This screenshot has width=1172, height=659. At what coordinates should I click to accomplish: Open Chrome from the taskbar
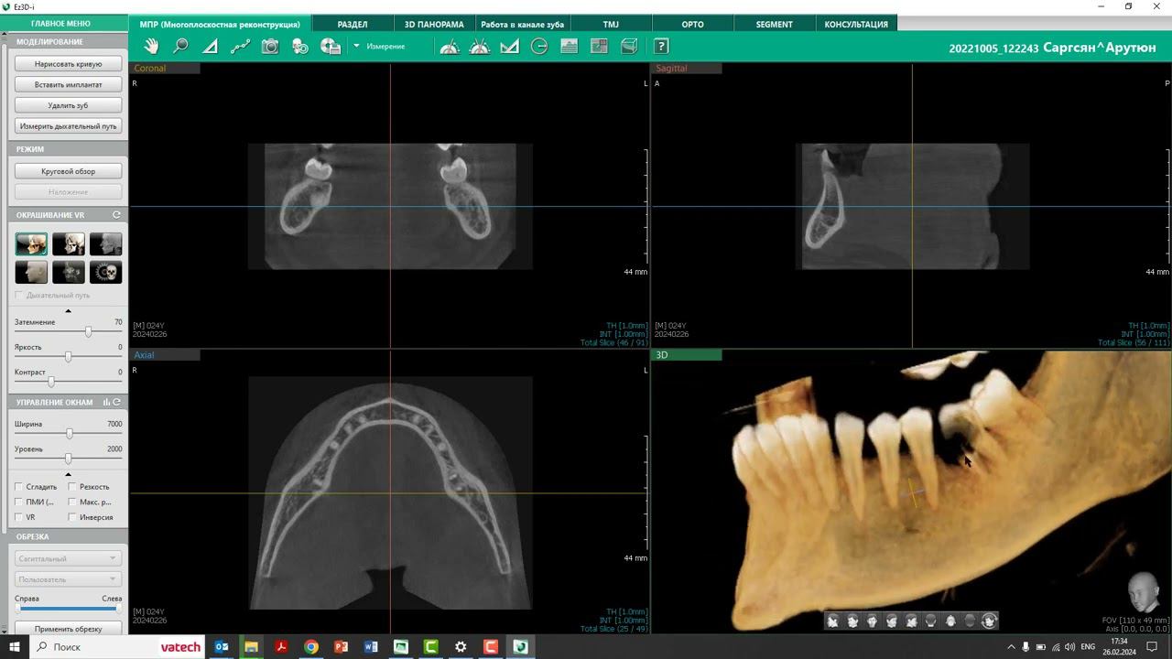(310, 647)
